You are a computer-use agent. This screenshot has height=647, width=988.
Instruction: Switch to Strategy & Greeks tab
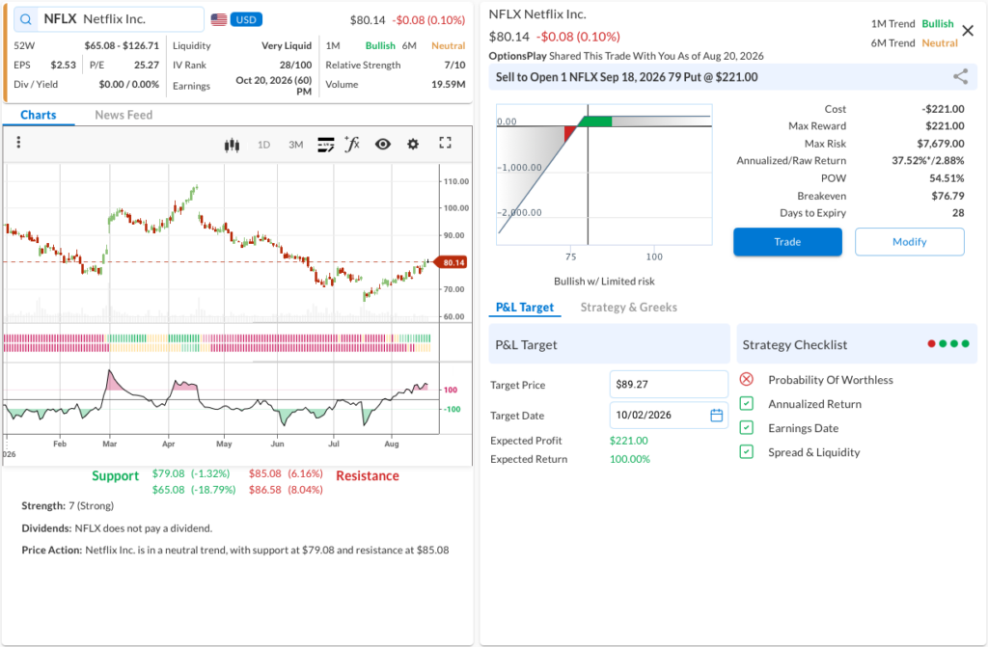(x=629, y=308)
